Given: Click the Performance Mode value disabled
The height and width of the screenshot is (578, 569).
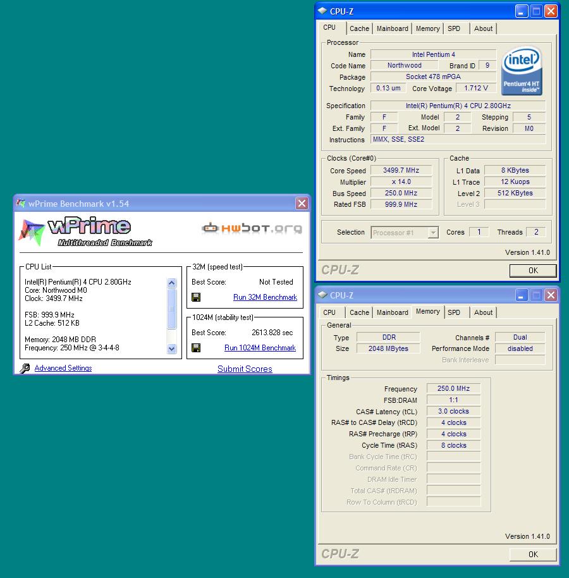Looking at the screenshot, I should (x=520, y=348).
